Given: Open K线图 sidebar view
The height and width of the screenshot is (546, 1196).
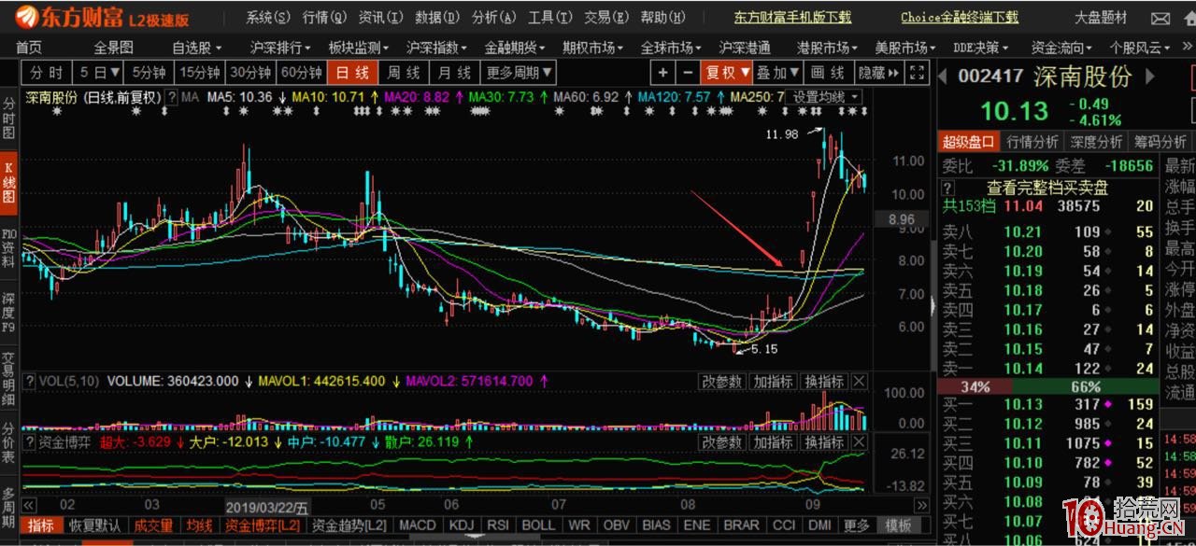Looking at the screenshot, I should click(9, 181).
